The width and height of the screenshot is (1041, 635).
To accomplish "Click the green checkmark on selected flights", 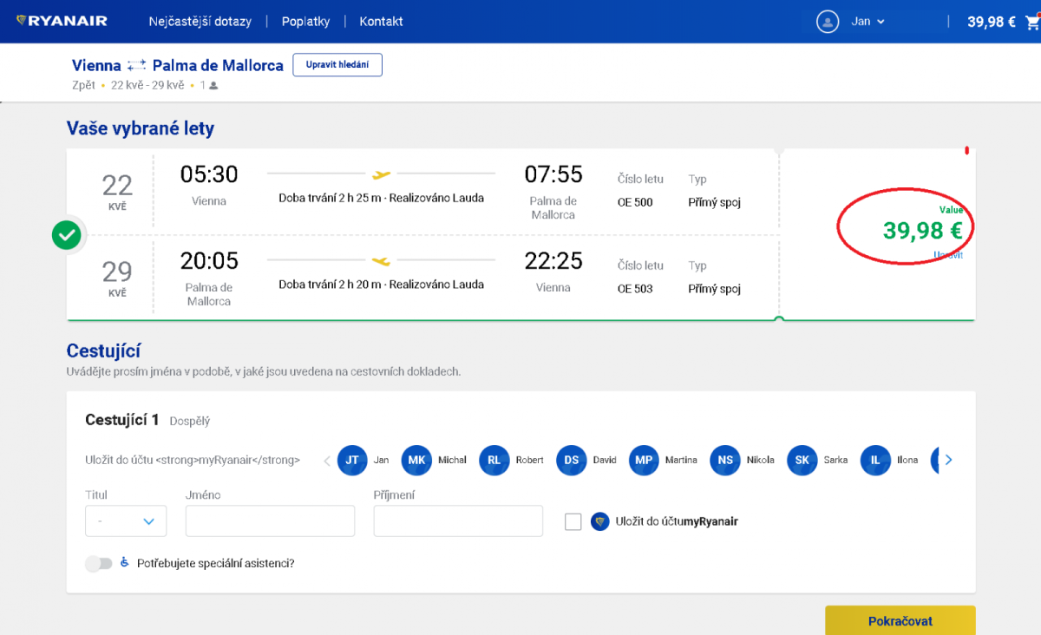I will pyautogui.click(x=67, y=234).
